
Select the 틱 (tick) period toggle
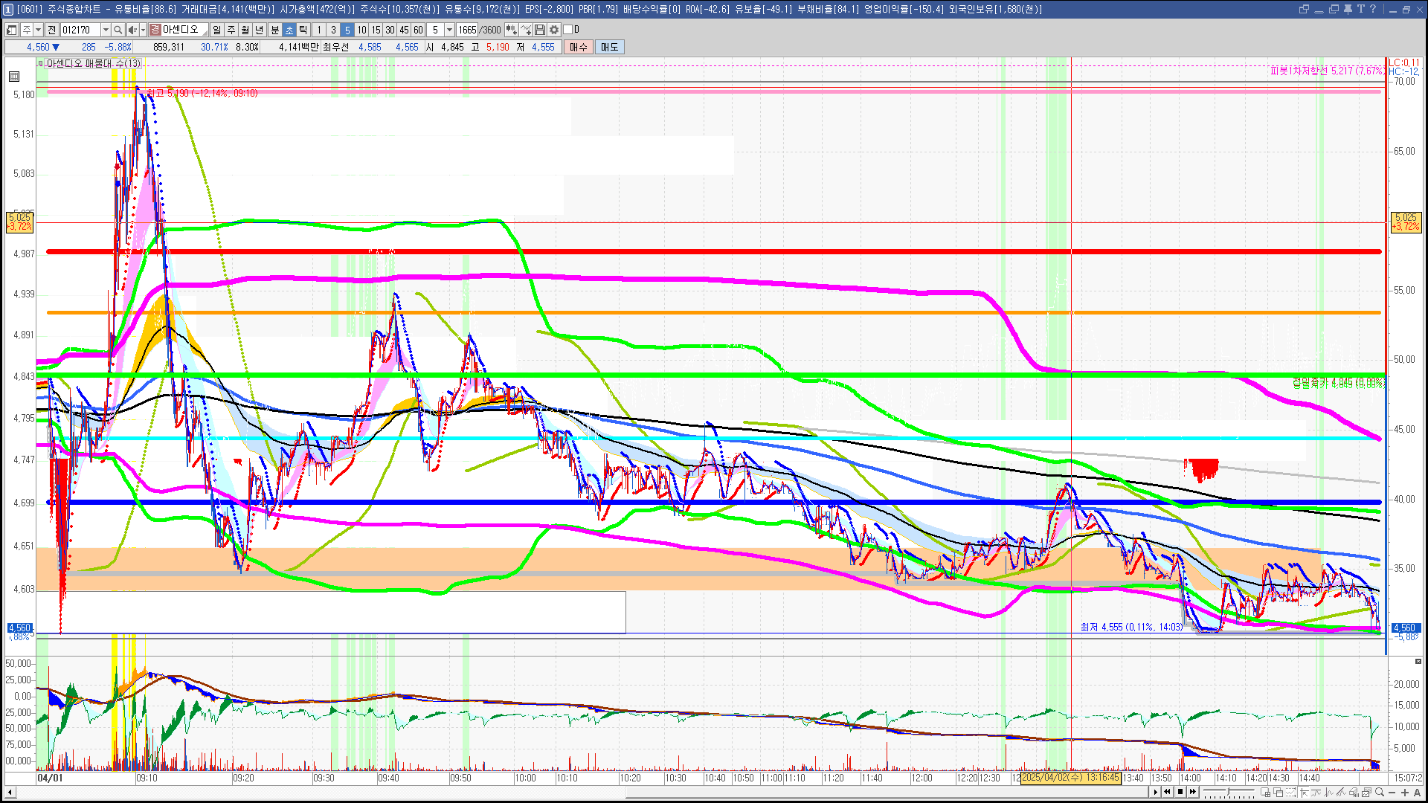coord(303,30)
